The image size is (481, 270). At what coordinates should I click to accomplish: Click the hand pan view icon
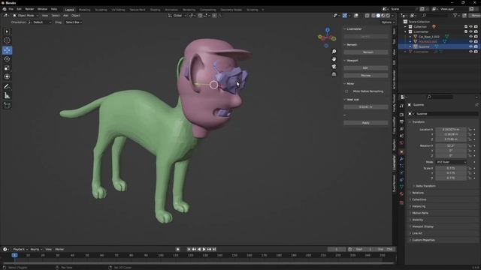click(x=334, y=58)
